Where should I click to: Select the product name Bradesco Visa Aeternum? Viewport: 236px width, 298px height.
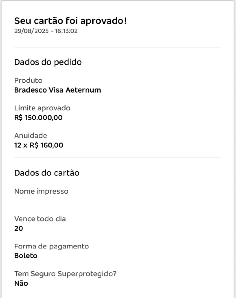coord(57,90)
